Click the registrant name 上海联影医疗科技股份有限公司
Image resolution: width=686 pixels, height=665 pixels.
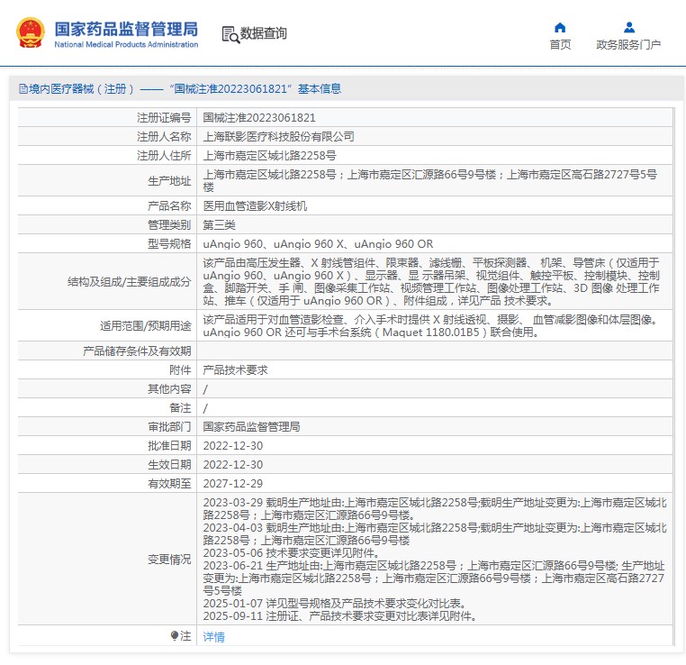(x=278, y=136)
